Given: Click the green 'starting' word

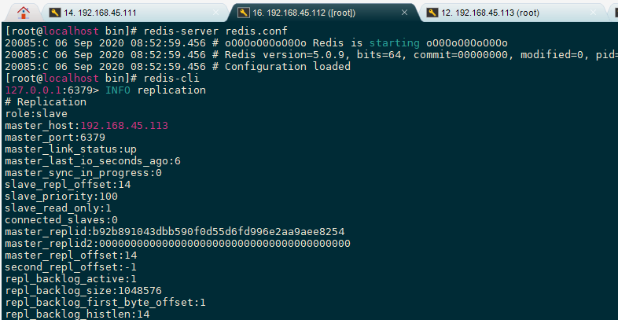Looking at the screenshot, I should [395, 43].
